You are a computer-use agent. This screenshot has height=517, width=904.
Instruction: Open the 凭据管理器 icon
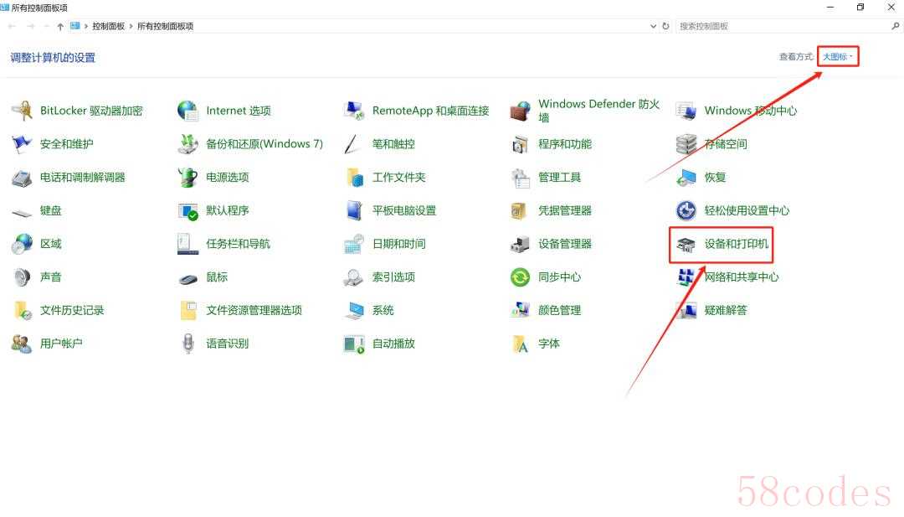(x=520, y=211)
